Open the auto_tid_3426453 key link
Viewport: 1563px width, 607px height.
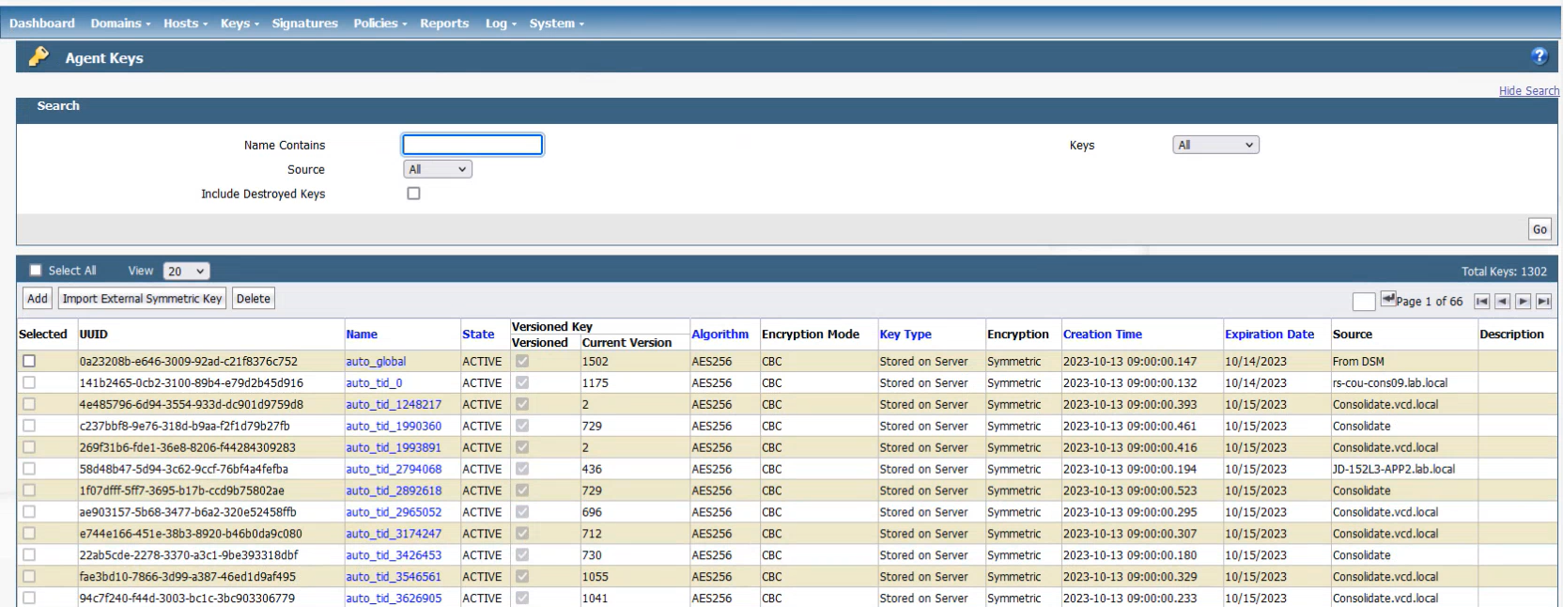(x=394, y=556)
